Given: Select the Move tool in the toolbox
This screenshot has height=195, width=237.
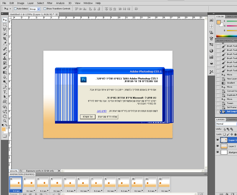Looking at the screenshot, I should [x=5, y=20].
